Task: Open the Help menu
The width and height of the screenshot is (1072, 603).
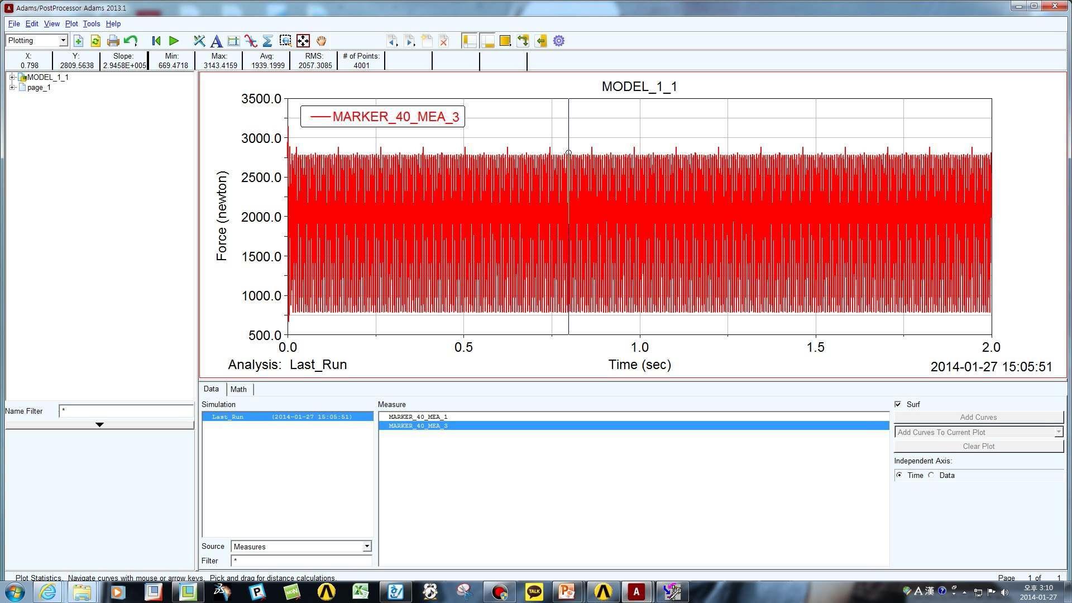Action: click(x=113, y=24)
